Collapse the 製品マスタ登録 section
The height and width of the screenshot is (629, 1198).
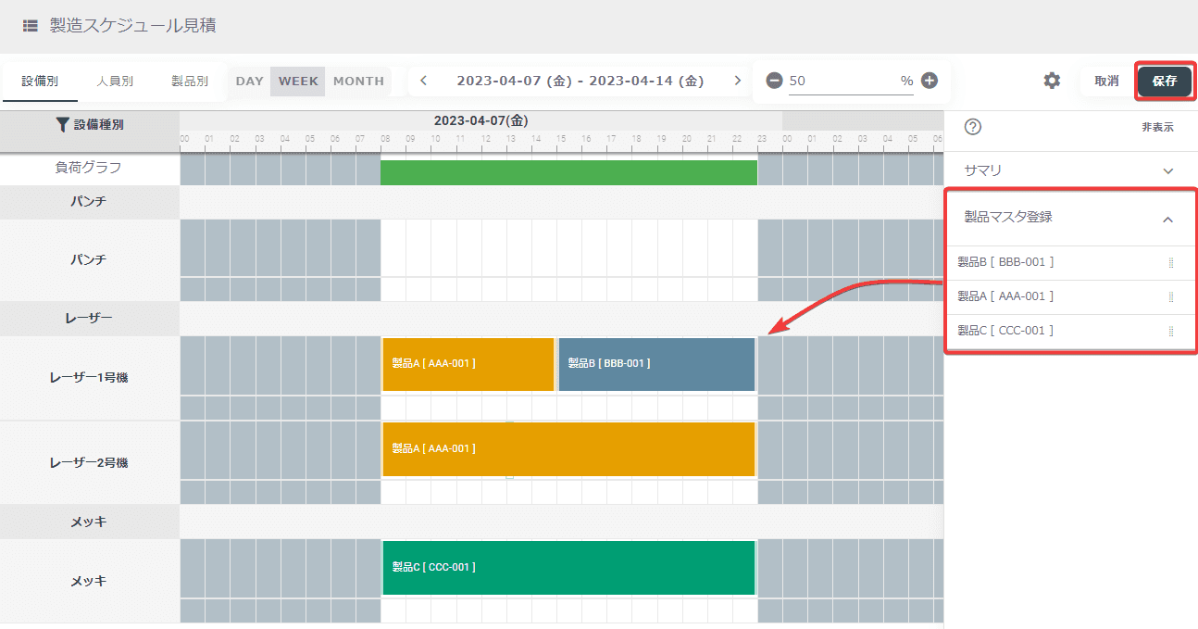[1167, 220]
